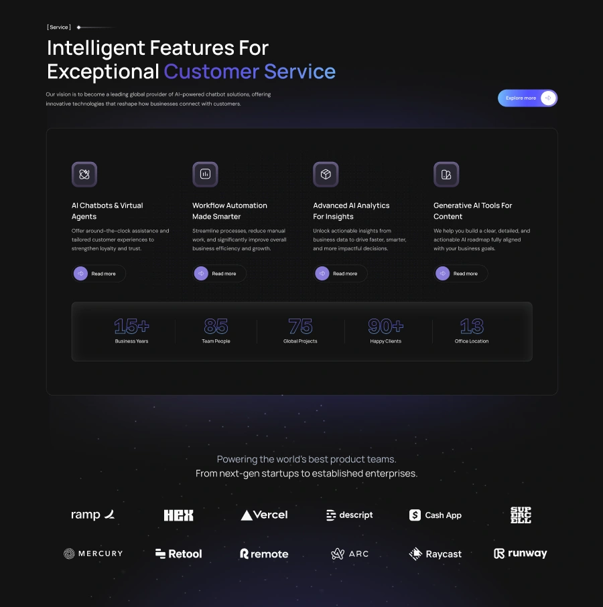Click Read more under Advanced AI Analytics
The image size is (603, 607).
(340, 274)
